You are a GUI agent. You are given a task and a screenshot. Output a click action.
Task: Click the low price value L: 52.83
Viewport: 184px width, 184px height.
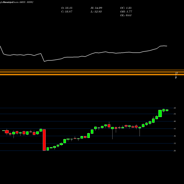pos(96,12)
